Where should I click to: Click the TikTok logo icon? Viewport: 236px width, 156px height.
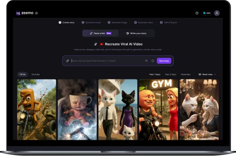point(96,44)
